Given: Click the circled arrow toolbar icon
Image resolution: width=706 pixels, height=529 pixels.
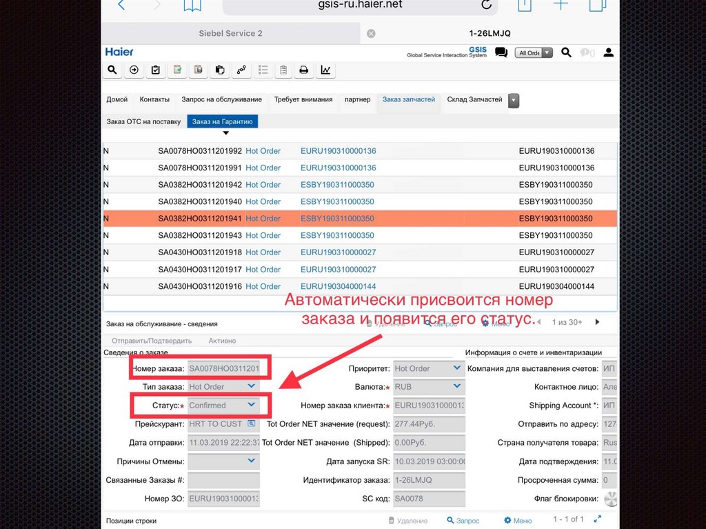Looking at the screenshot, I should point(134,70).
